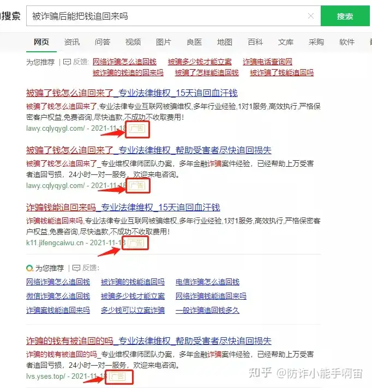Image resolution: width=372 pixels, height=388 pixels.
Task: Focus the search input field
Action: [x=173, y=16]
